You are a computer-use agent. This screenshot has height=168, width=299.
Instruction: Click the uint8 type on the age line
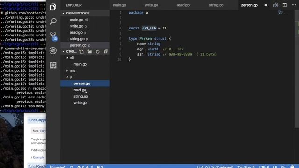tap(153, 49)
